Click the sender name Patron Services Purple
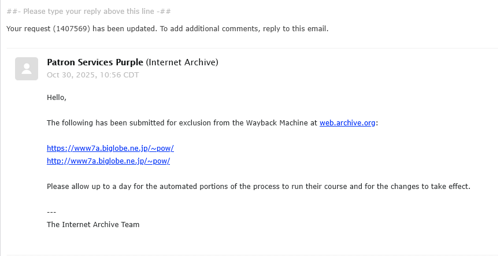Screen dimensions: 504x256 tap(95, 62)
